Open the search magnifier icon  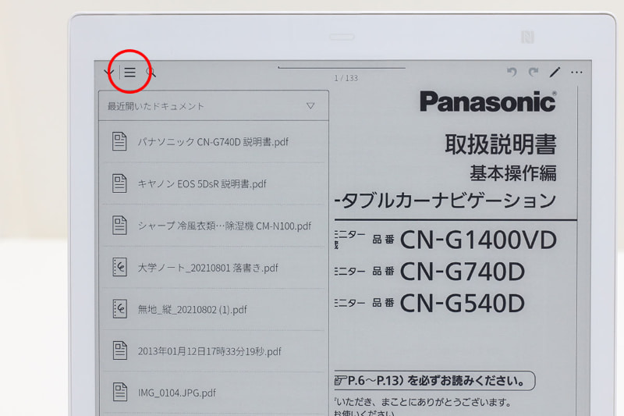pyautogui.click(x=151, y=73)
